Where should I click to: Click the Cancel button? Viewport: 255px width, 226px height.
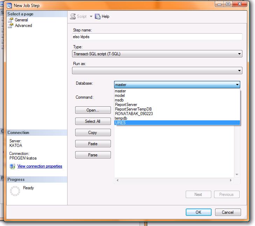coord(228,212)
